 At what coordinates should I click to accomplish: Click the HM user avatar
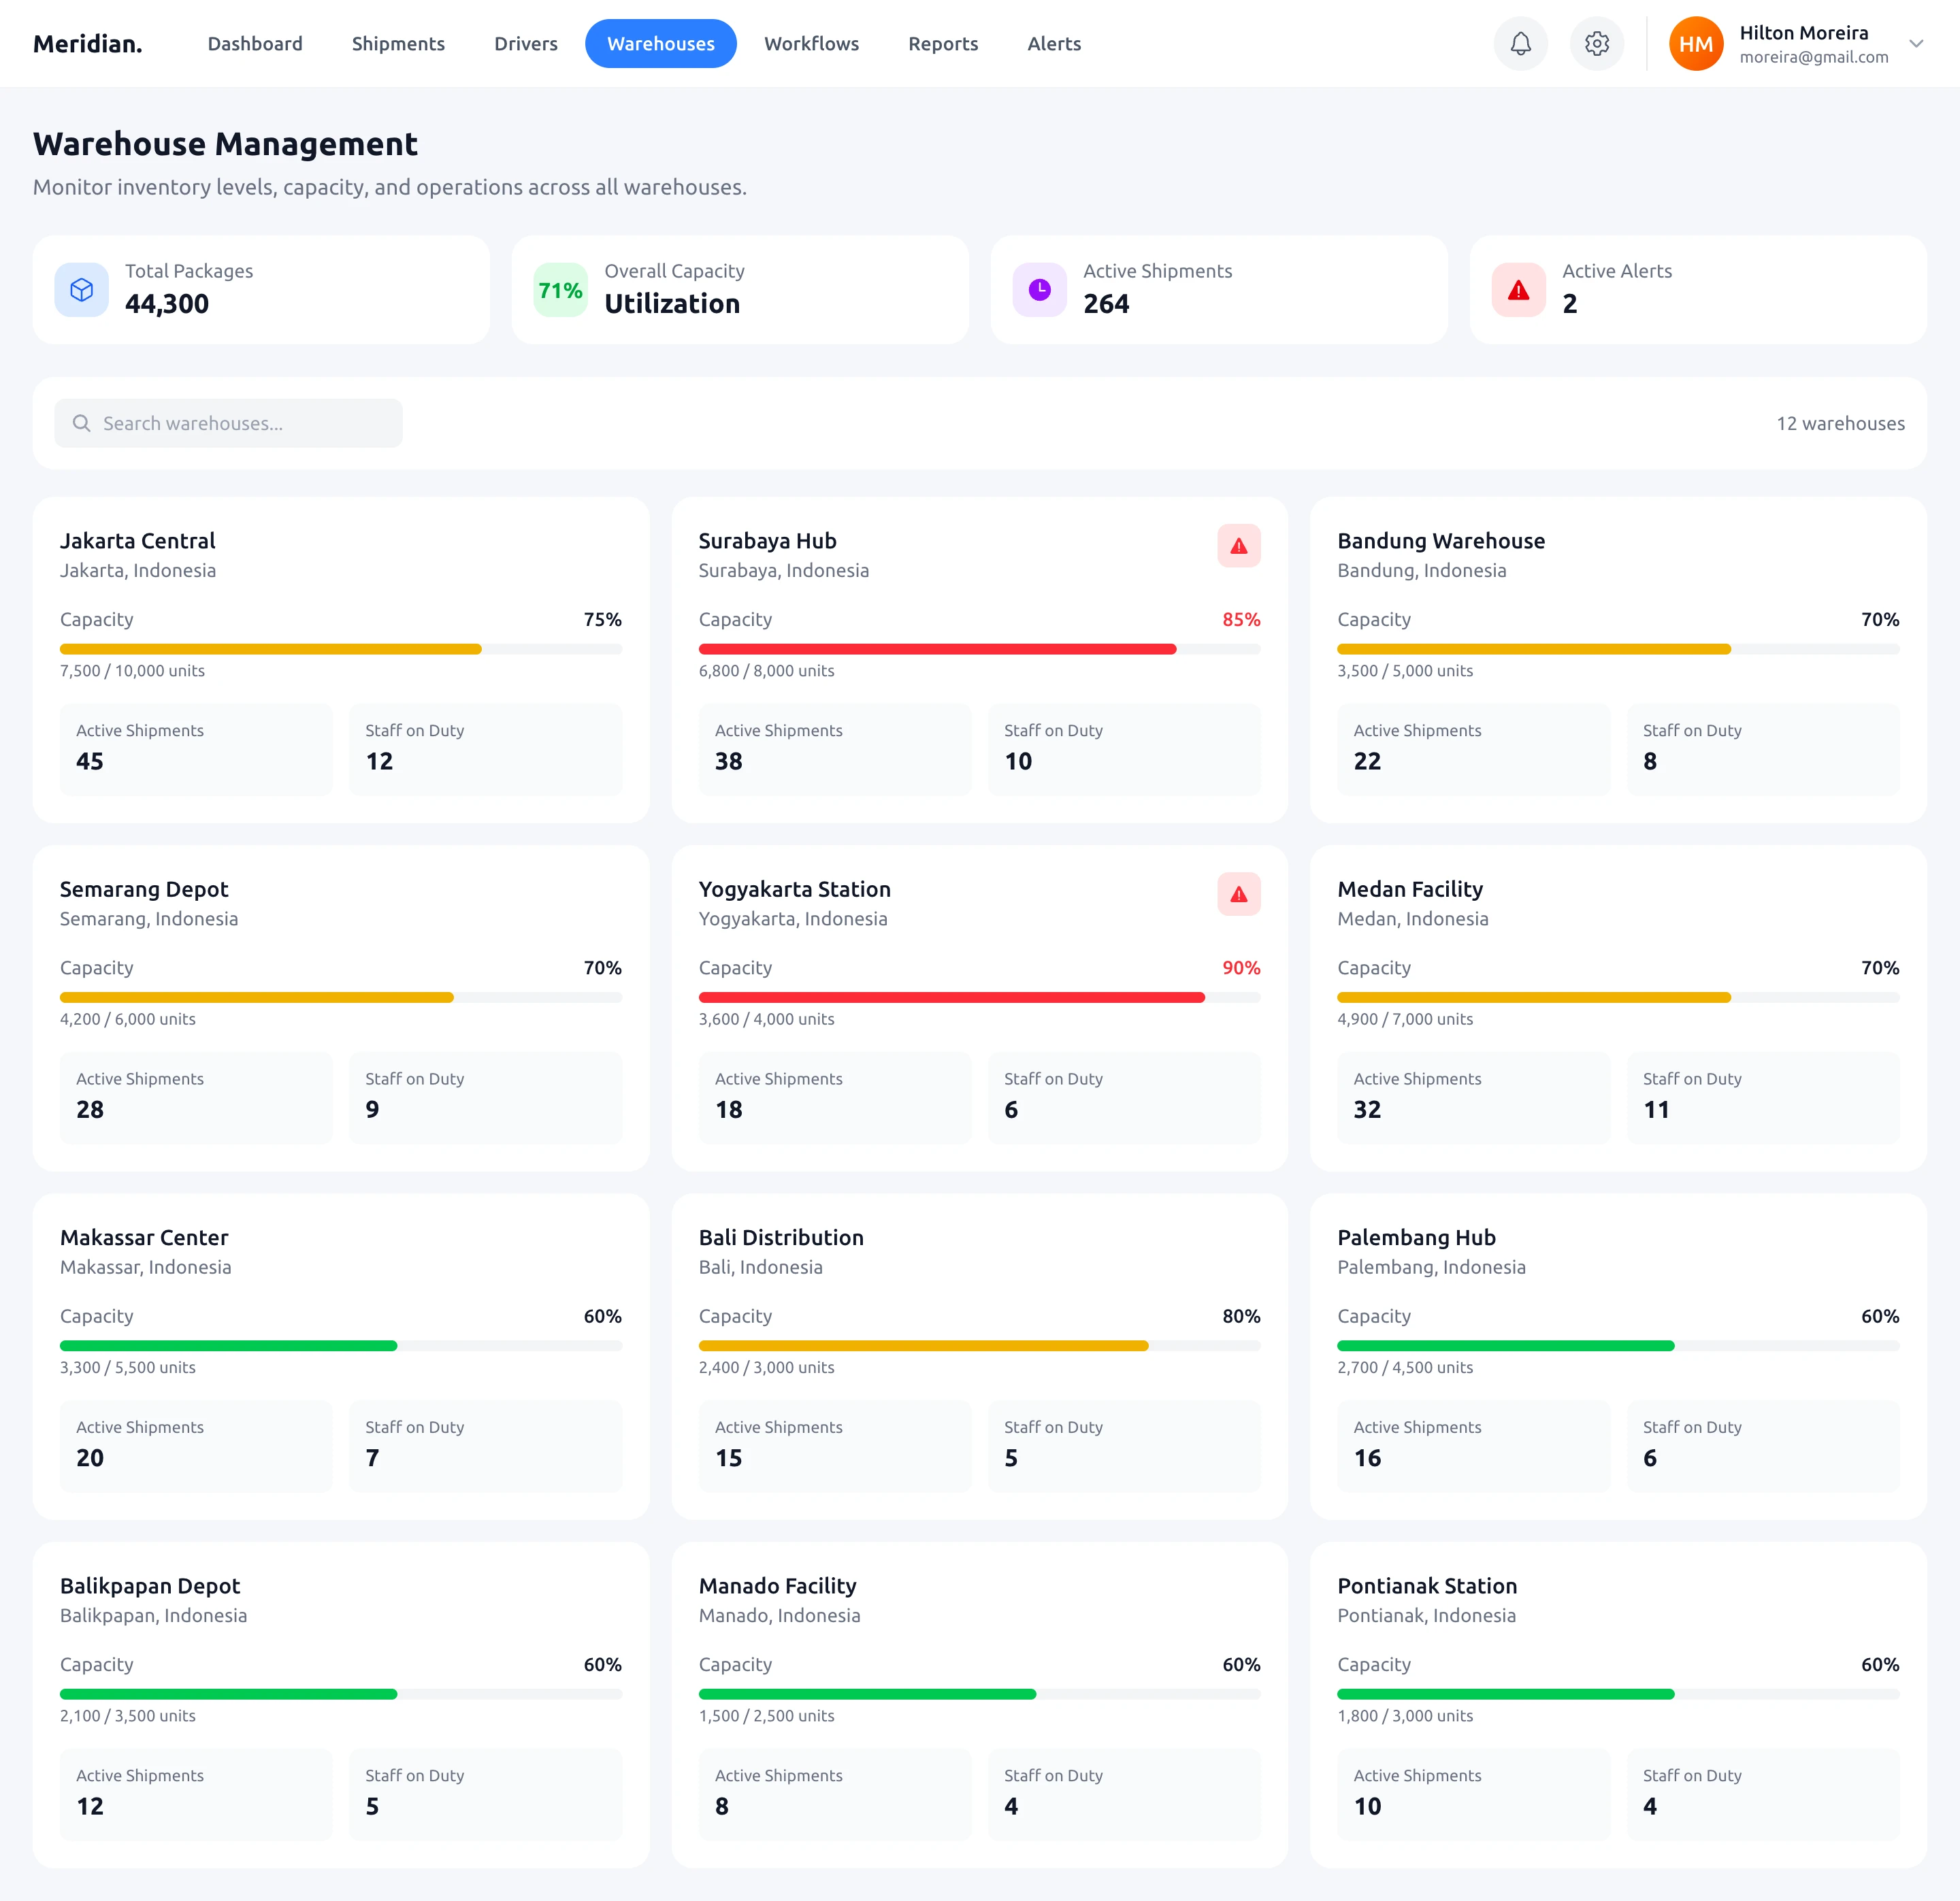pos(1695,44)
